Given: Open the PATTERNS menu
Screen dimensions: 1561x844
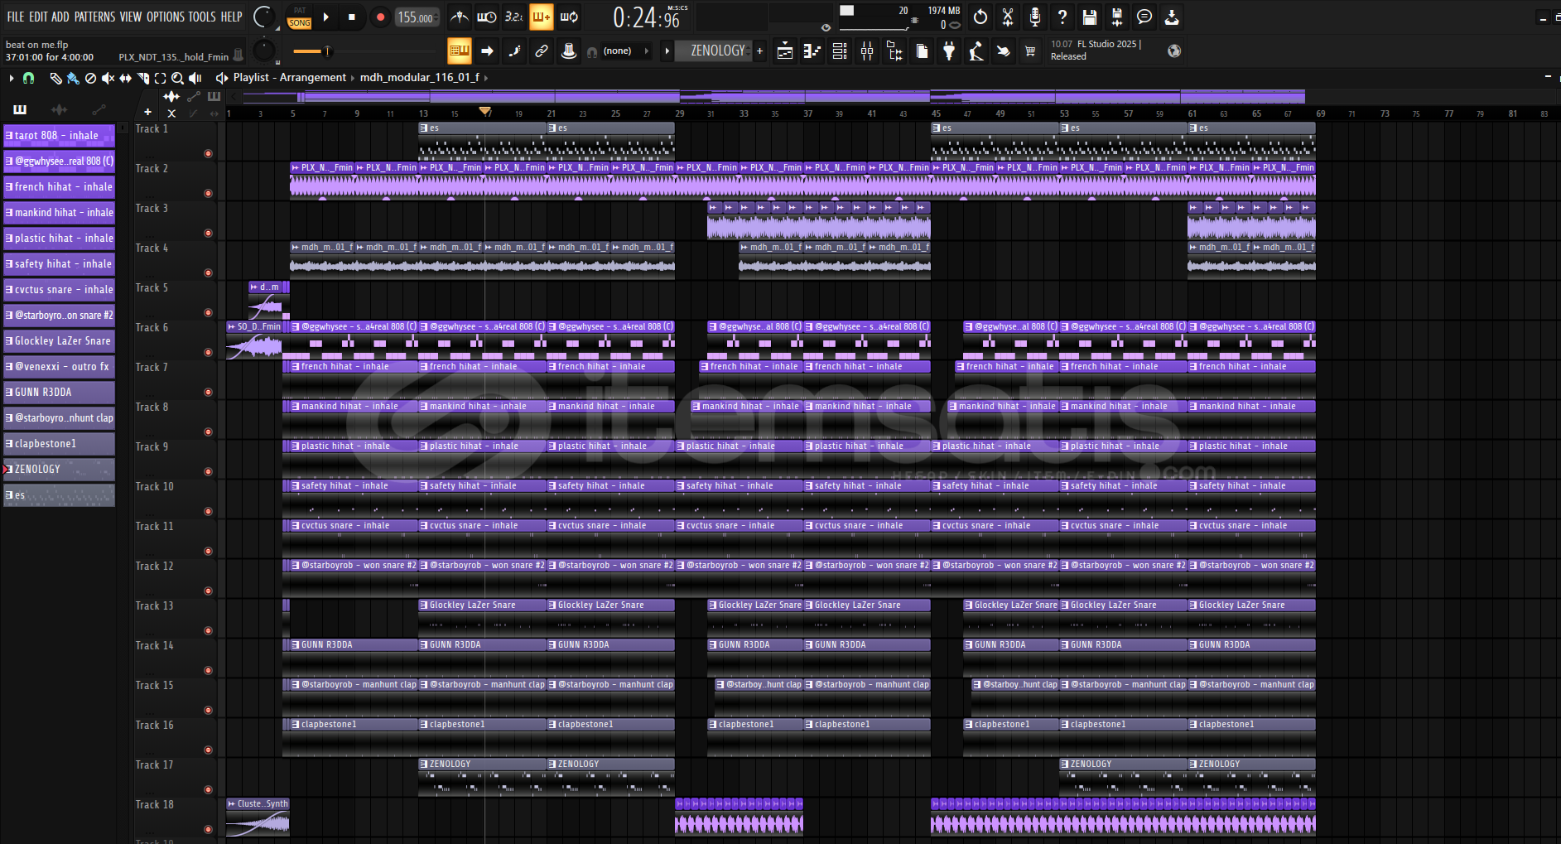Looking at the screenshot, I should 95,17.
